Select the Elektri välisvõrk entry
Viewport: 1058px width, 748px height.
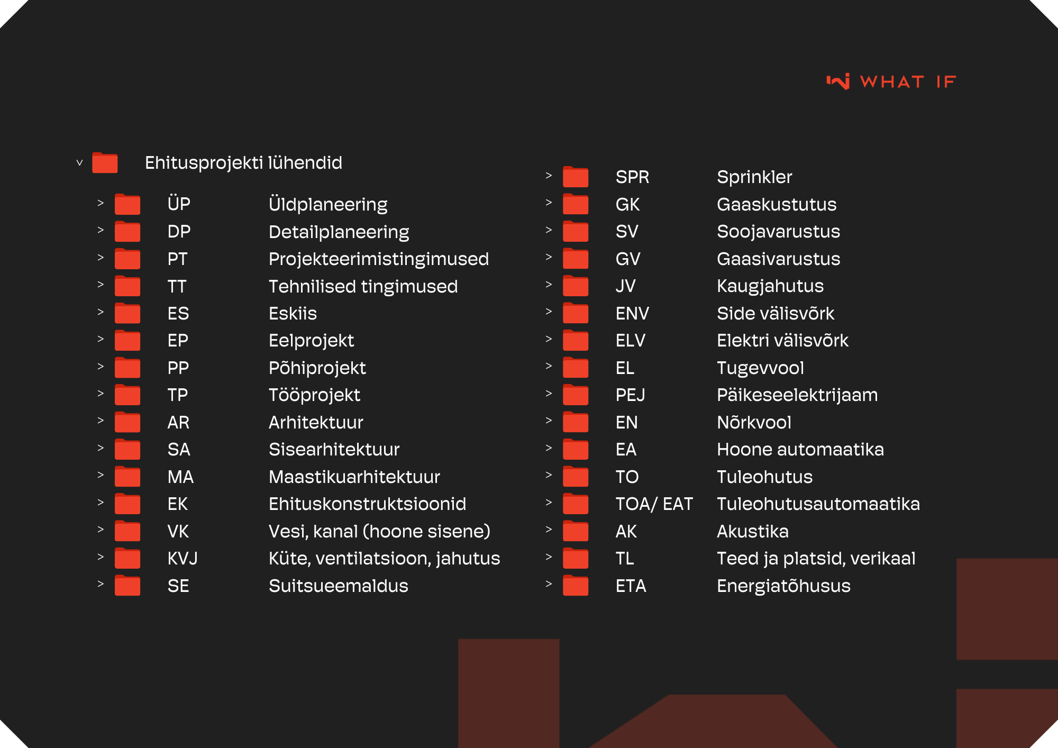point(782,341)
